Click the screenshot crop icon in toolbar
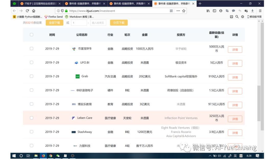The width and height of the screenshot is (265, 160). pos(227,11)
